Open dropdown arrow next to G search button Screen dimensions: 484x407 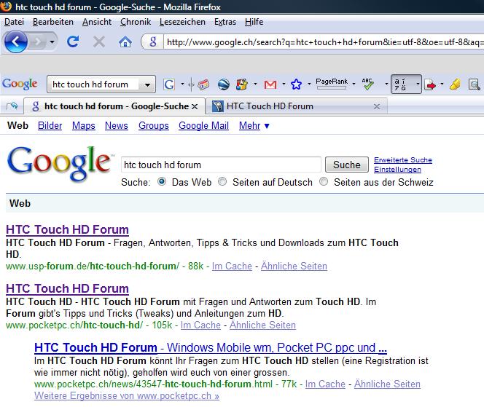pyautogui.click(x=182, y=84)
